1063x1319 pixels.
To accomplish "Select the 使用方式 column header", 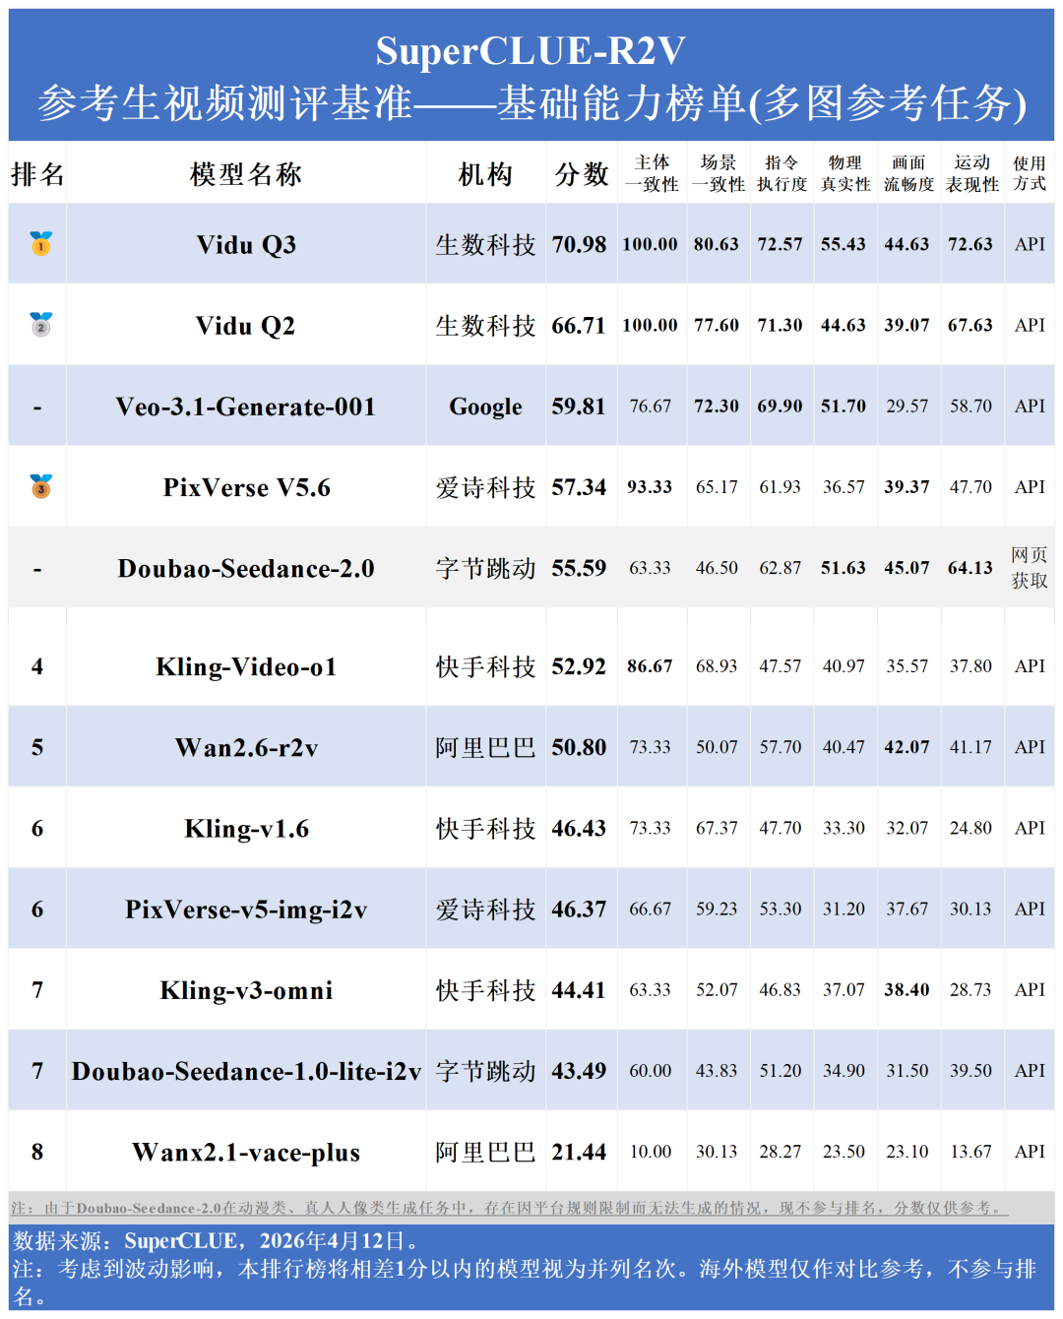I will 1030,173.
